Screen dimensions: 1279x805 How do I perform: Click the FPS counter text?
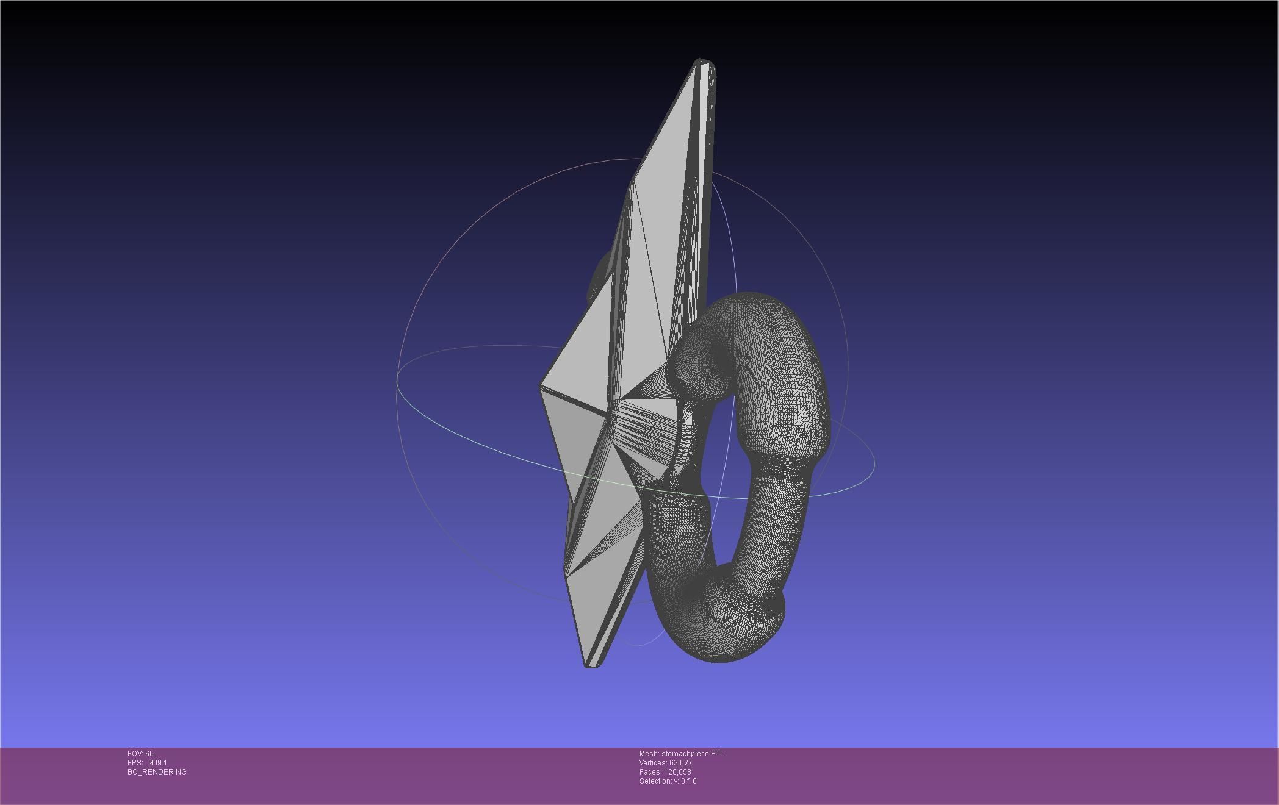click(x=147, y=763)
